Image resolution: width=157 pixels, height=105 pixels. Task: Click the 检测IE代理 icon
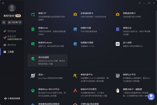point(75,29)
